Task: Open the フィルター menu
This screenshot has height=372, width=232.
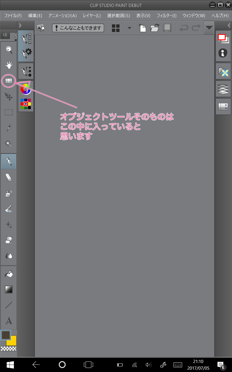Action: pyautogui.click(x=166, y=16)
